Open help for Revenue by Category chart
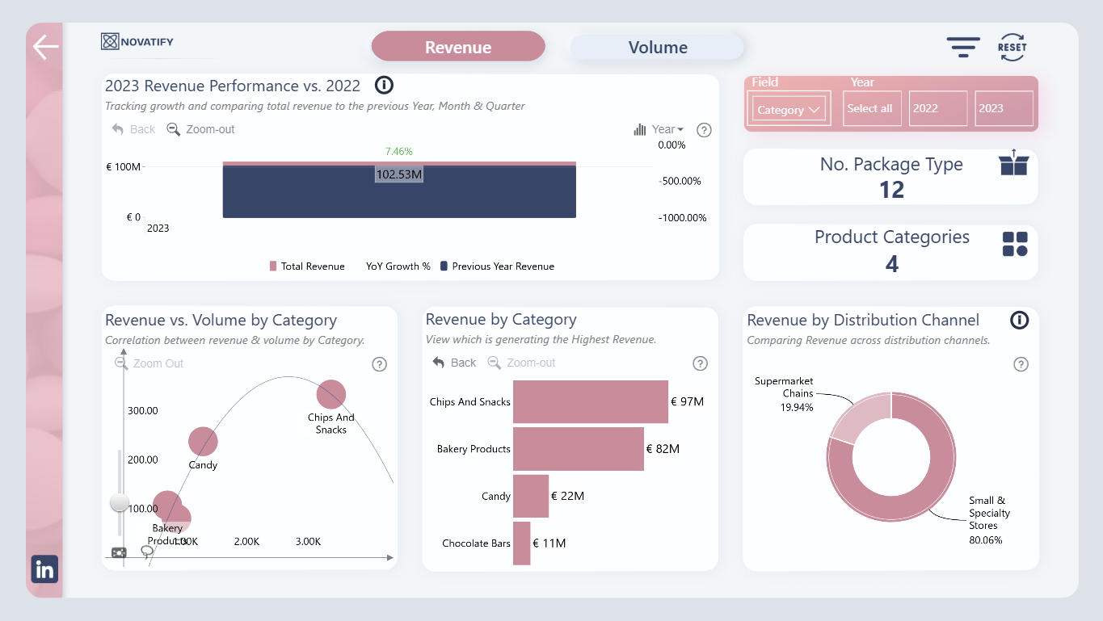This screenshot has width=1103, height=621. [x=701, y=364]
